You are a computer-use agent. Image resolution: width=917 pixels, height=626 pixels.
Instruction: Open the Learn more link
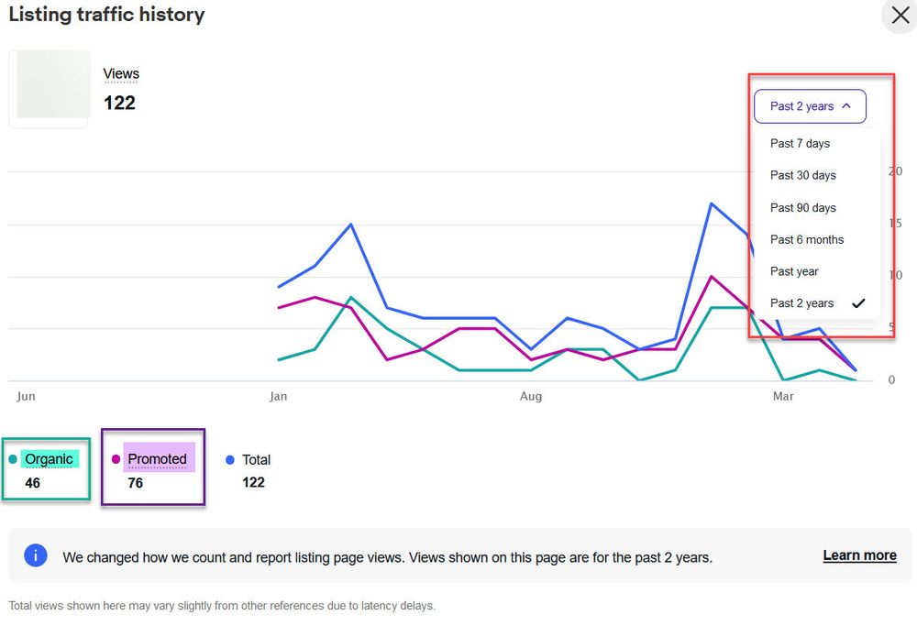click(859, 555)
